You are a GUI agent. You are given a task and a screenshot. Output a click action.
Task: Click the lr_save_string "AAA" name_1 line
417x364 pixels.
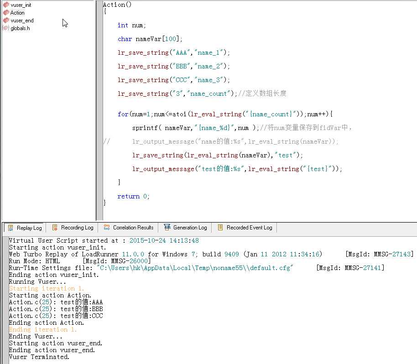tap(174, 52)
